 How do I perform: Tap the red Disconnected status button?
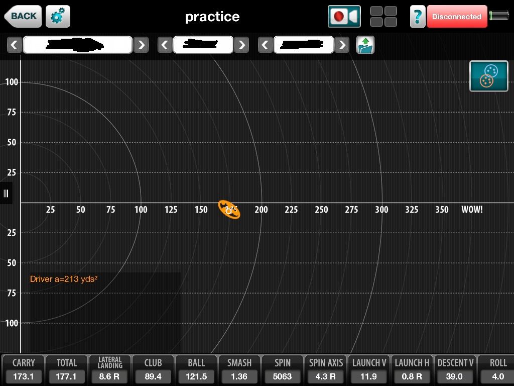click(457, 16)
